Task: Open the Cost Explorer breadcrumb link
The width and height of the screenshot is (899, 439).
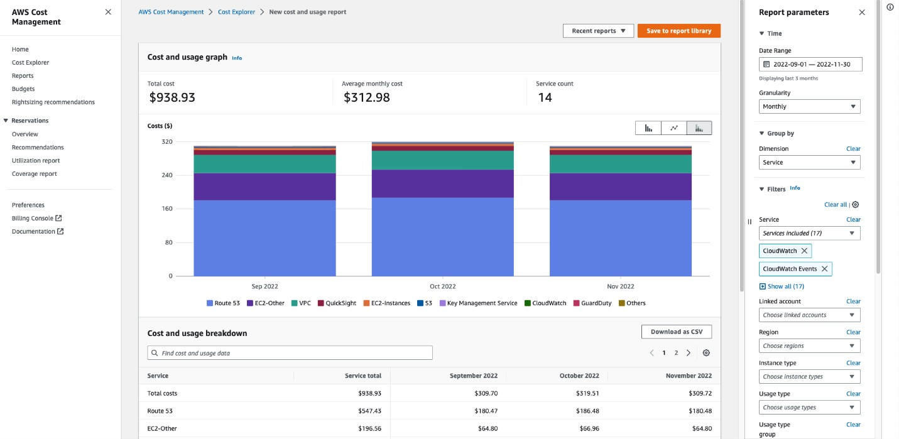Action: point(236,11)
